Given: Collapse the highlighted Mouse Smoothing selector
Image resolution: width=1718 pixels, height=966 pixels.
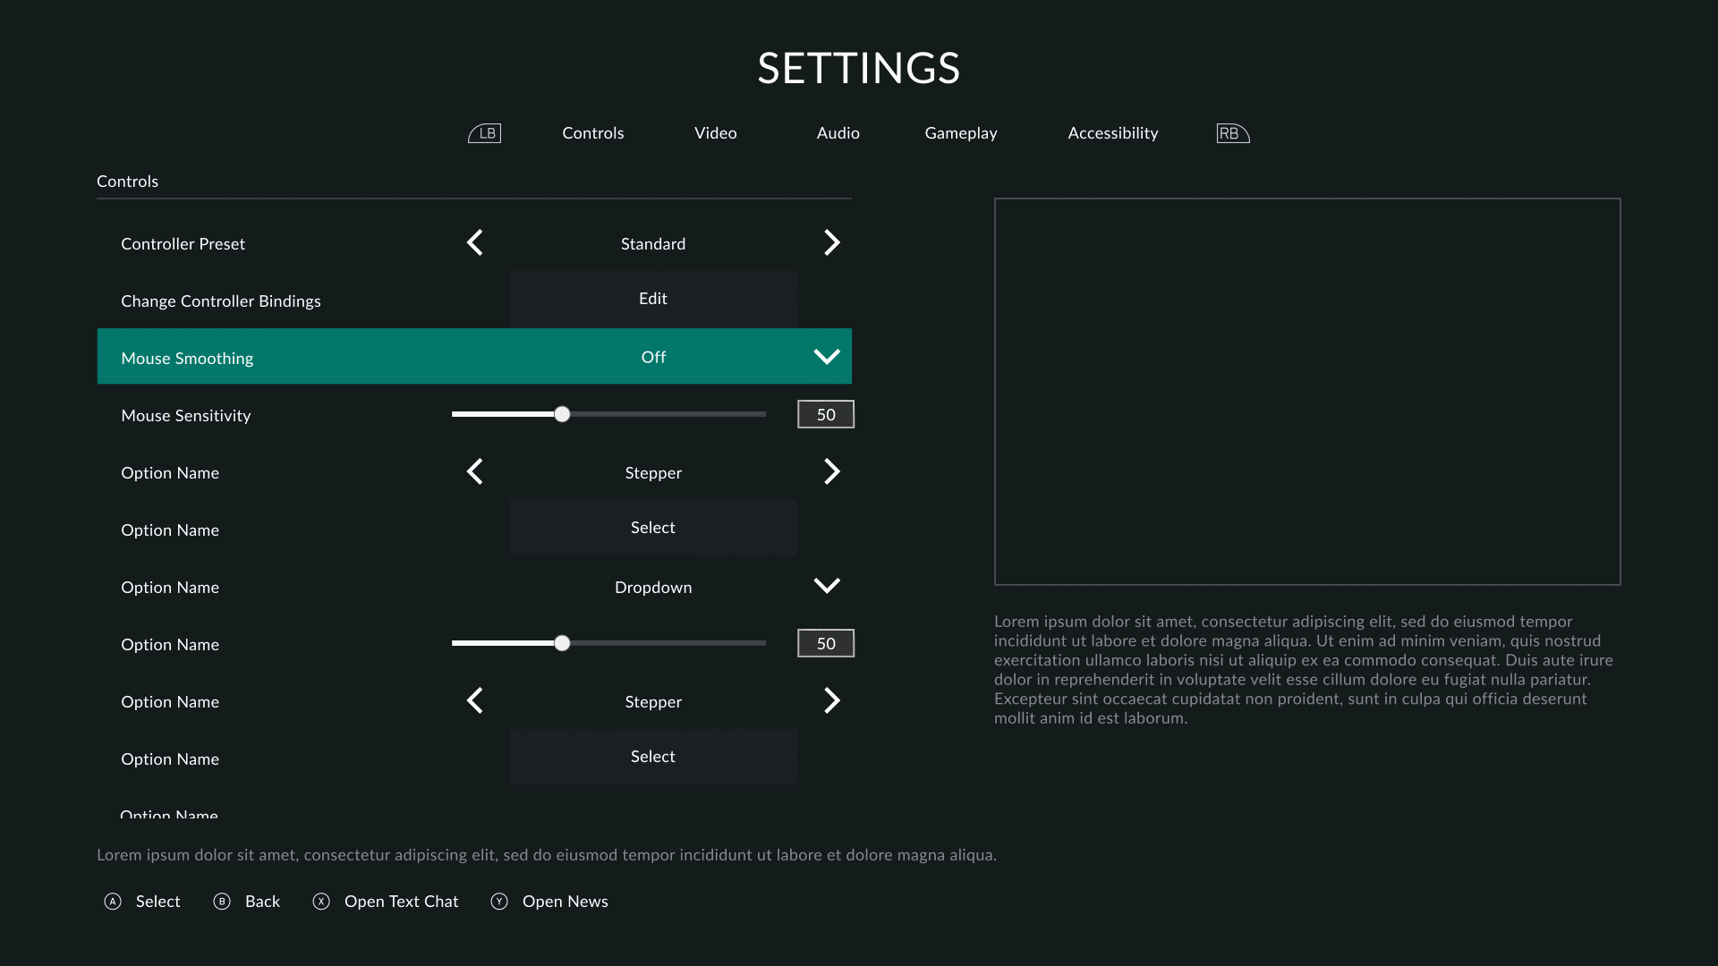Looking at the screenshot, I should (827, 356).
